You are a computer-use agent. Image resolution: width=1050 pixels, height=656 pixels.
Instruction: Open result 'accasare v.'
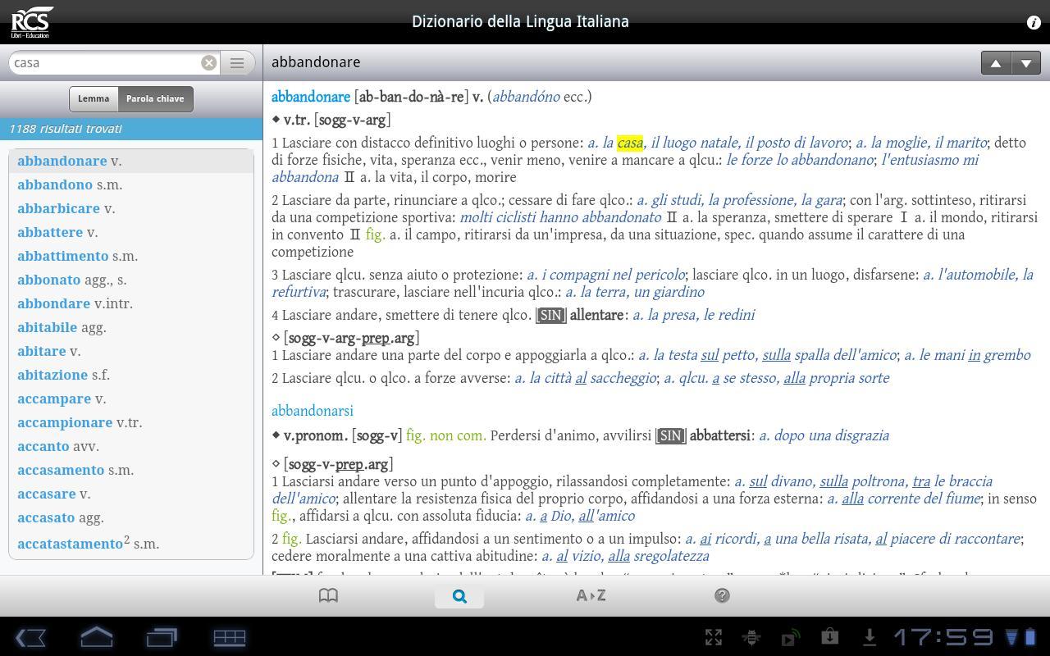pyautogui.click(x=131, y=494)
